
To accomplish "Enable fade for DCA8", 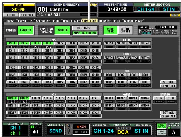I will pos(145,82).
